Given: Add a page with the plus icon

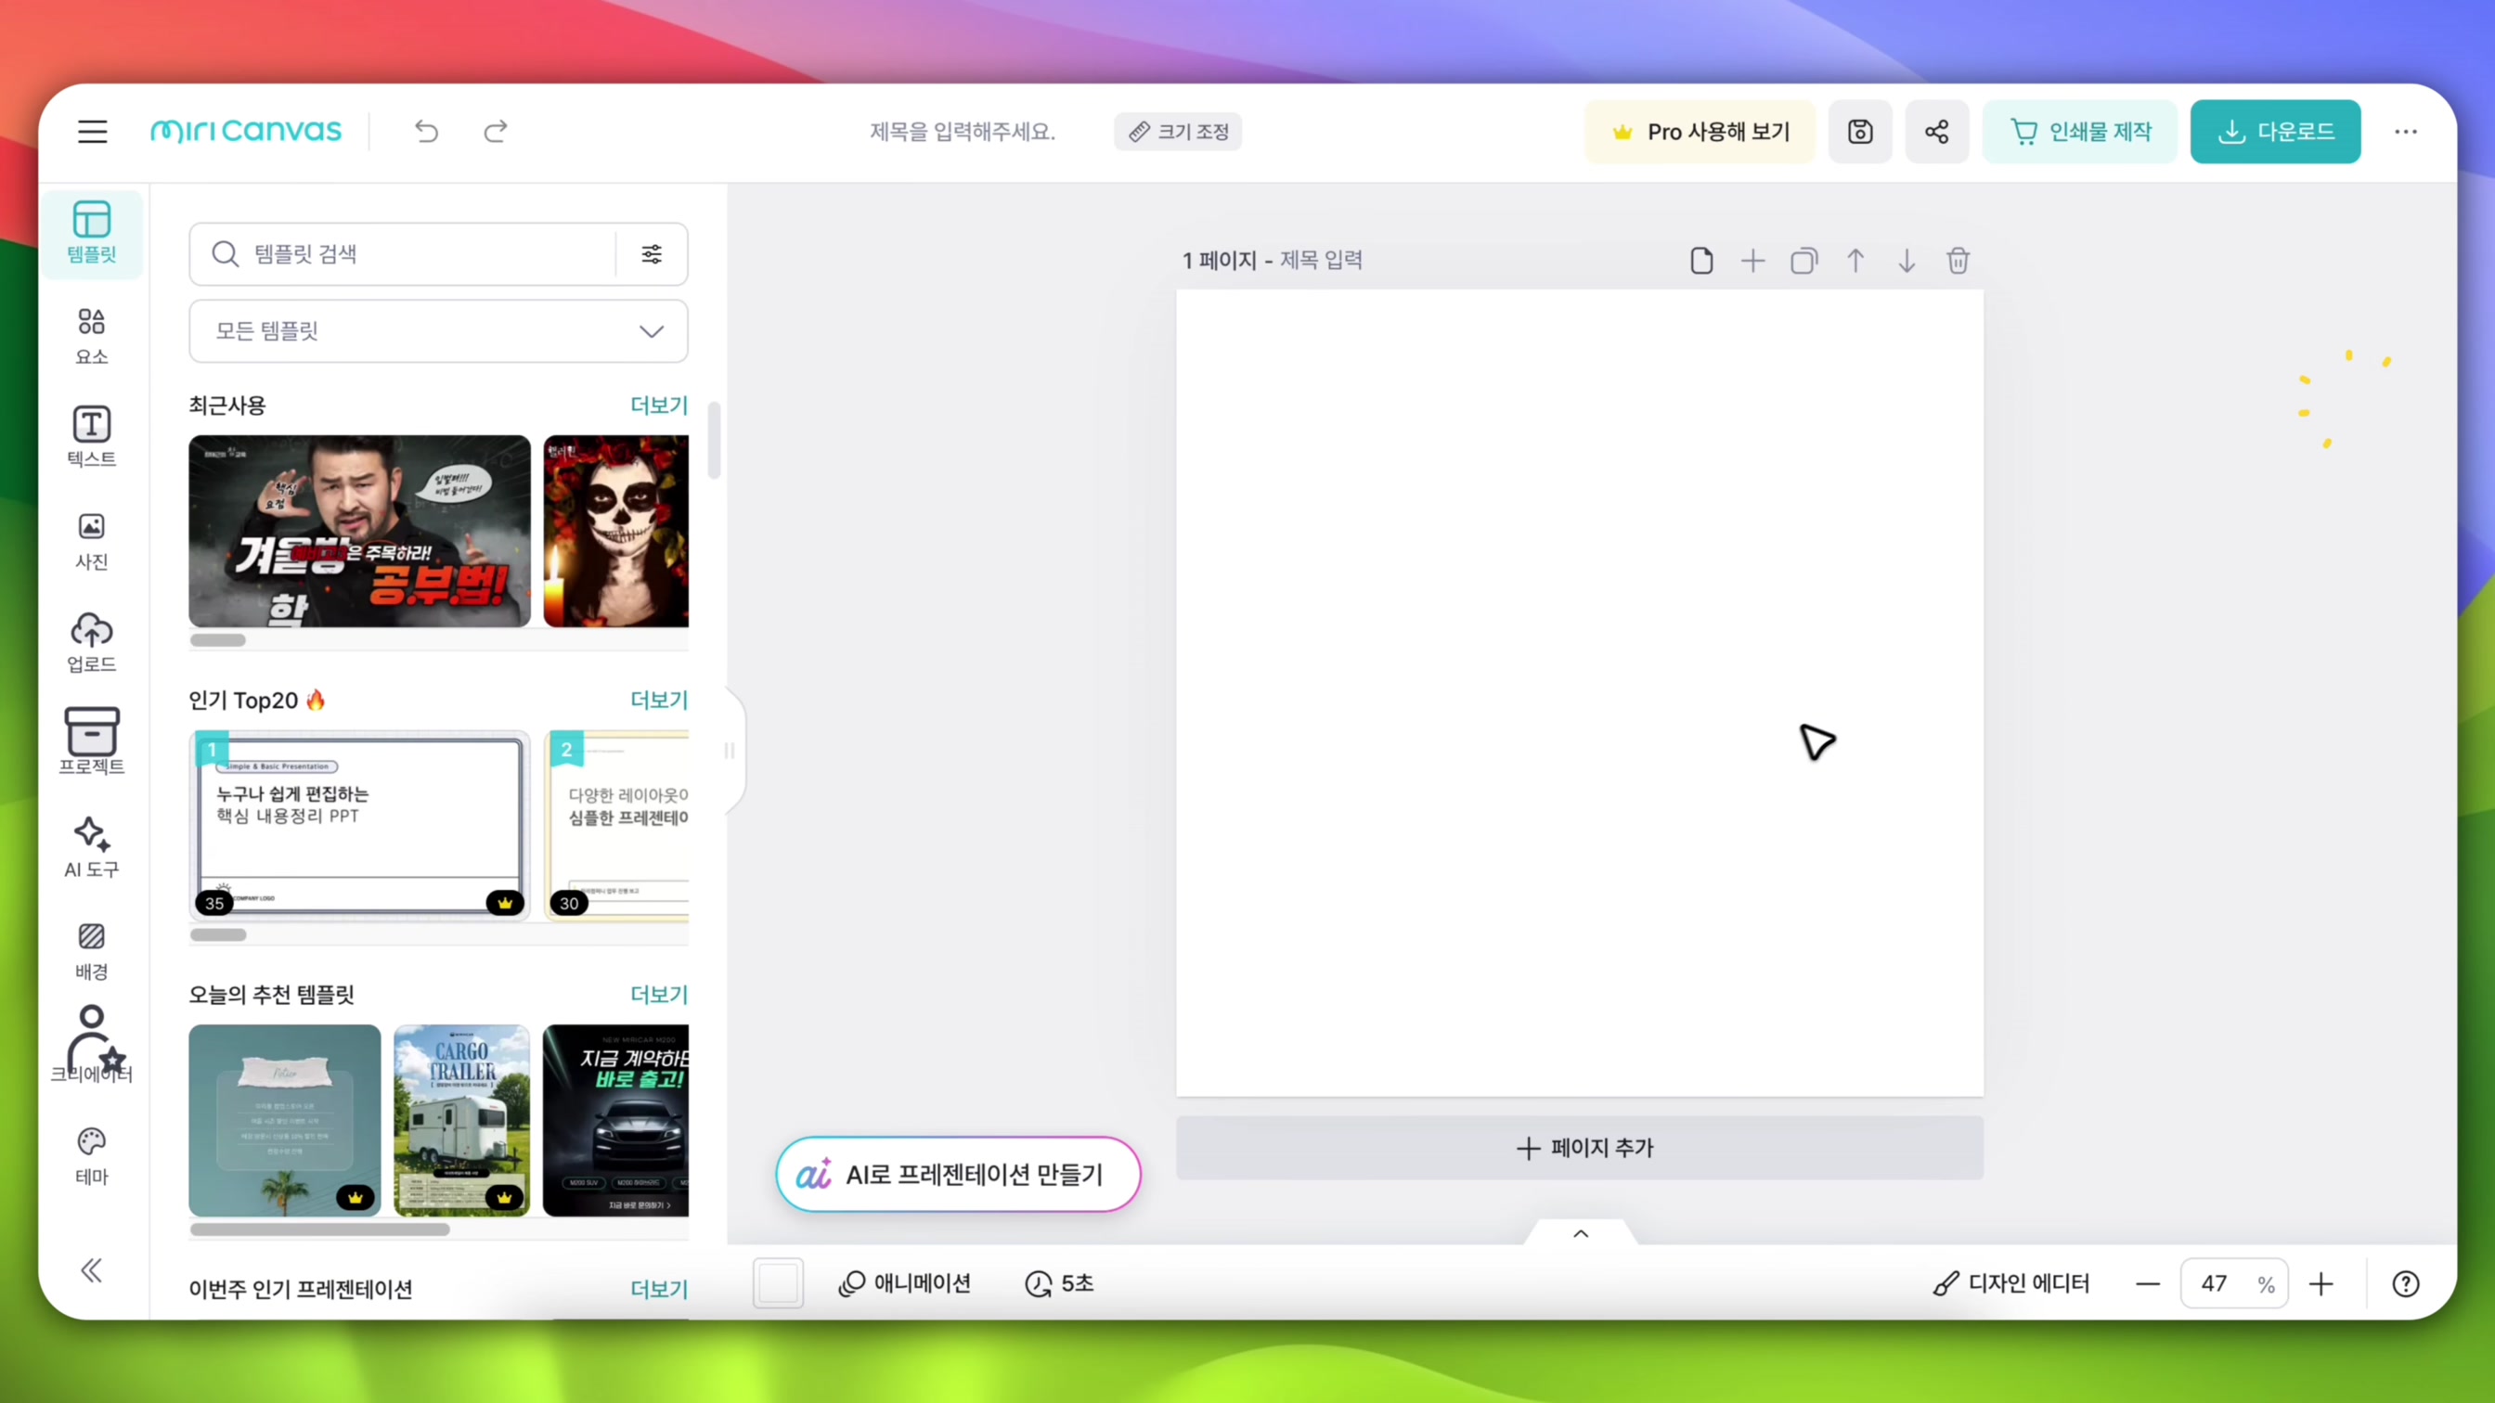Looking at the screenshot, I should [x=1753, y=261].
